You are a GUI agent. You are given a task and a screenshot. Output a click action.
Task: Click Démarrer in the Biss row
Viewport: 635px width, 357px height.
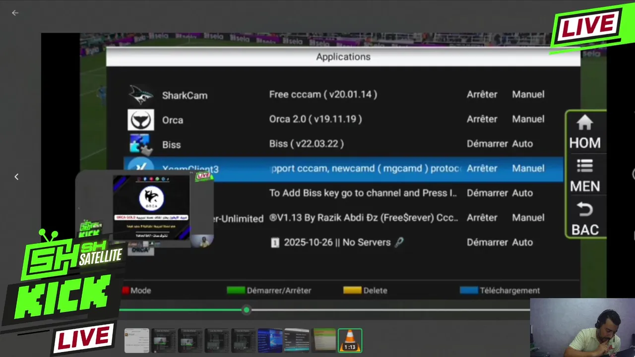pyautogui.click(x=487, y=144)
